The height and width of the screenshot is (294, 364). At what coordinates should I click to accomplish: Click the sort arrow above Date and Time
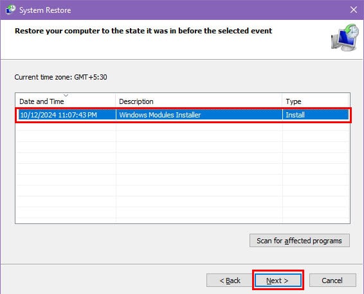pyautogui.click(x=66, y=95)
